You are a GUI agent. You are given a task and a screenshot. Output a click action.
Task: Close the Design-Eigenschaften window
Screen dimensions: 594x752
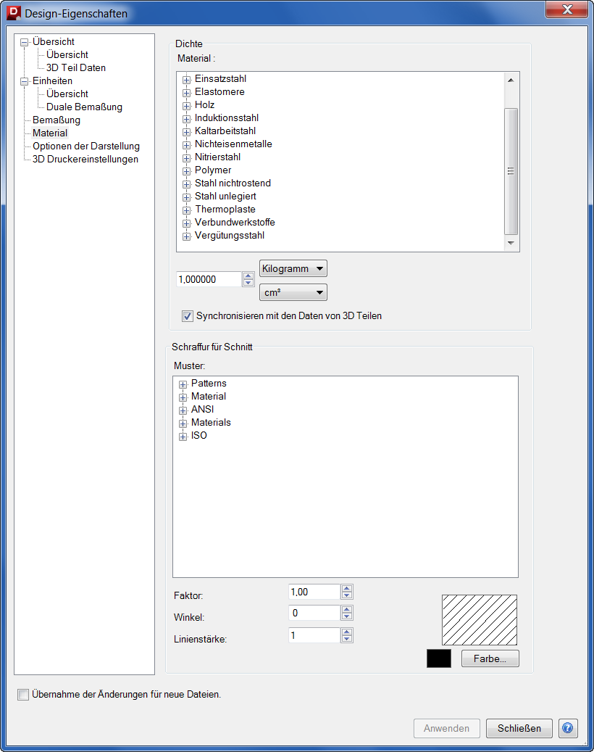pyautogui.click(x=566, y=9)
